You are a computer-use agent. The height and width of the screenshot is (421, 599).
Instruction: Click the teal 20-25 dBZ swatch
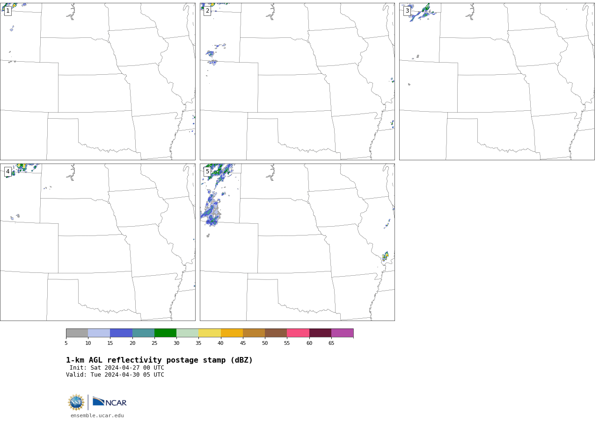[x=143, y=333]
